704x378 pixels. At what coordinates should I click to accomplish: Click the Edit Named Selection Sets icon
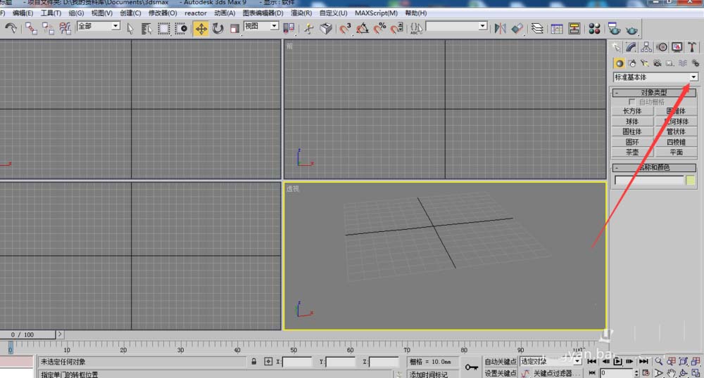(416, 29)
